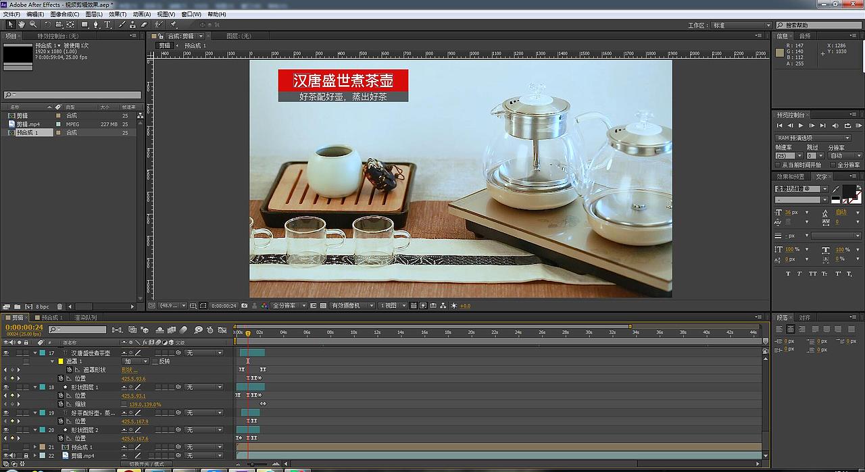Click the 切换开关 / 模式 button
865x472 pixels.
click(x=147, y=464)
